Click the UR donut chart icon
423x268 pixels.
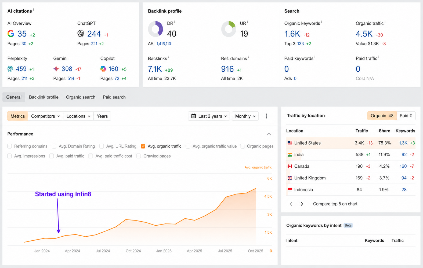click(229, 29)
